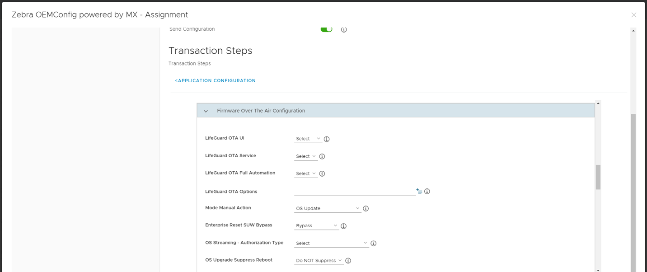
Task: Toggle the Send Configuration switch
Action: click(x=326, y=29)
